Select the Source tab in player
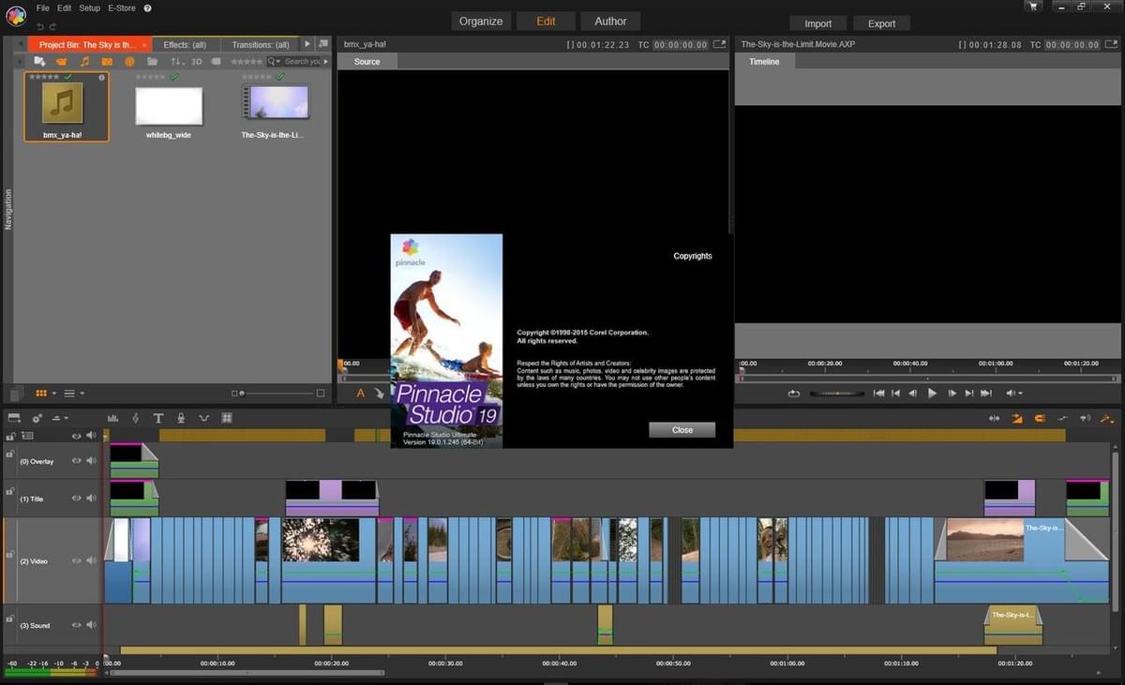 point(367,61)
